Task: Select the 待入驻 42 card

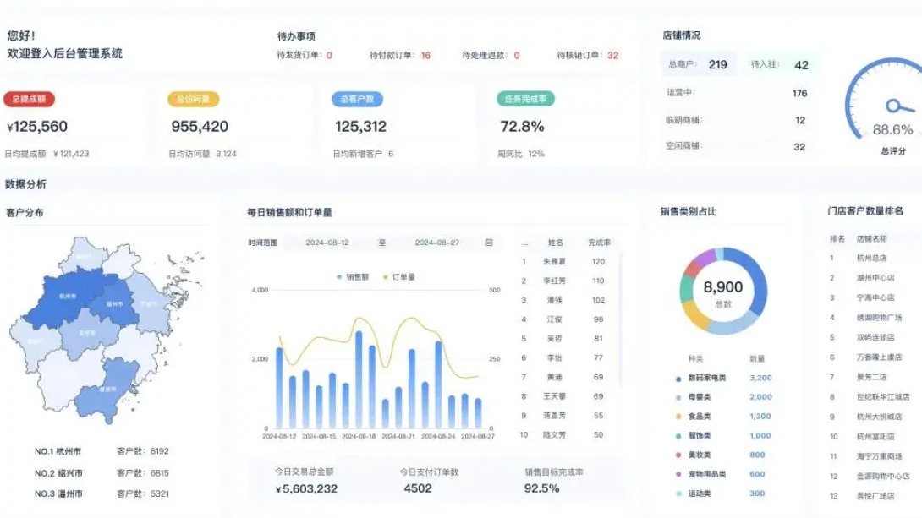Action: click(780, 64)
